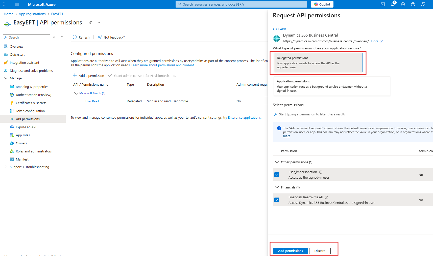This screenshot has height=256, width=433.
Task: Uncheck the user_impersonation permission checkbox
Action: click(x=277, y=175)
